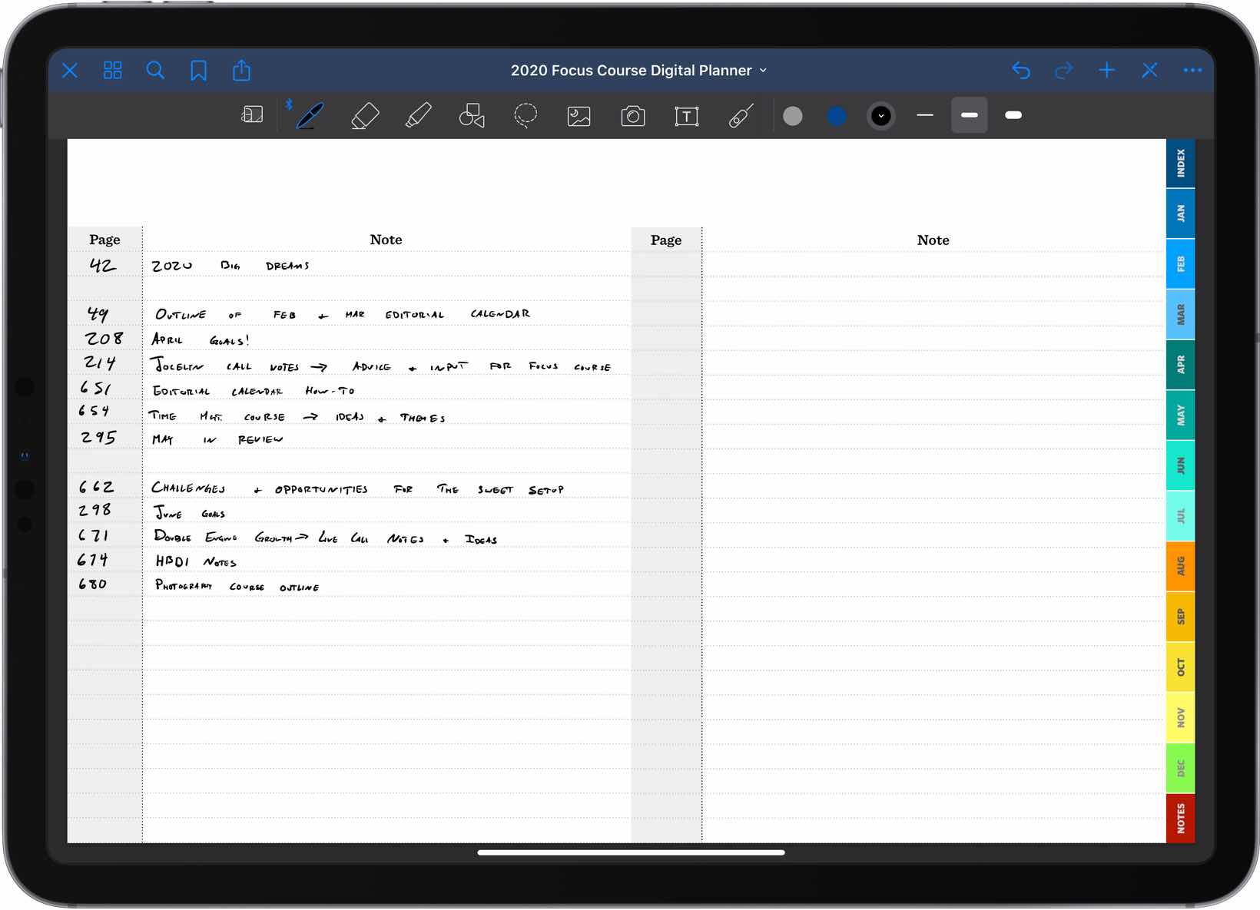The width and height of the screenshot is (1260, 910).
Task: Click handwritten page number 42
Action: pos(103,266)
